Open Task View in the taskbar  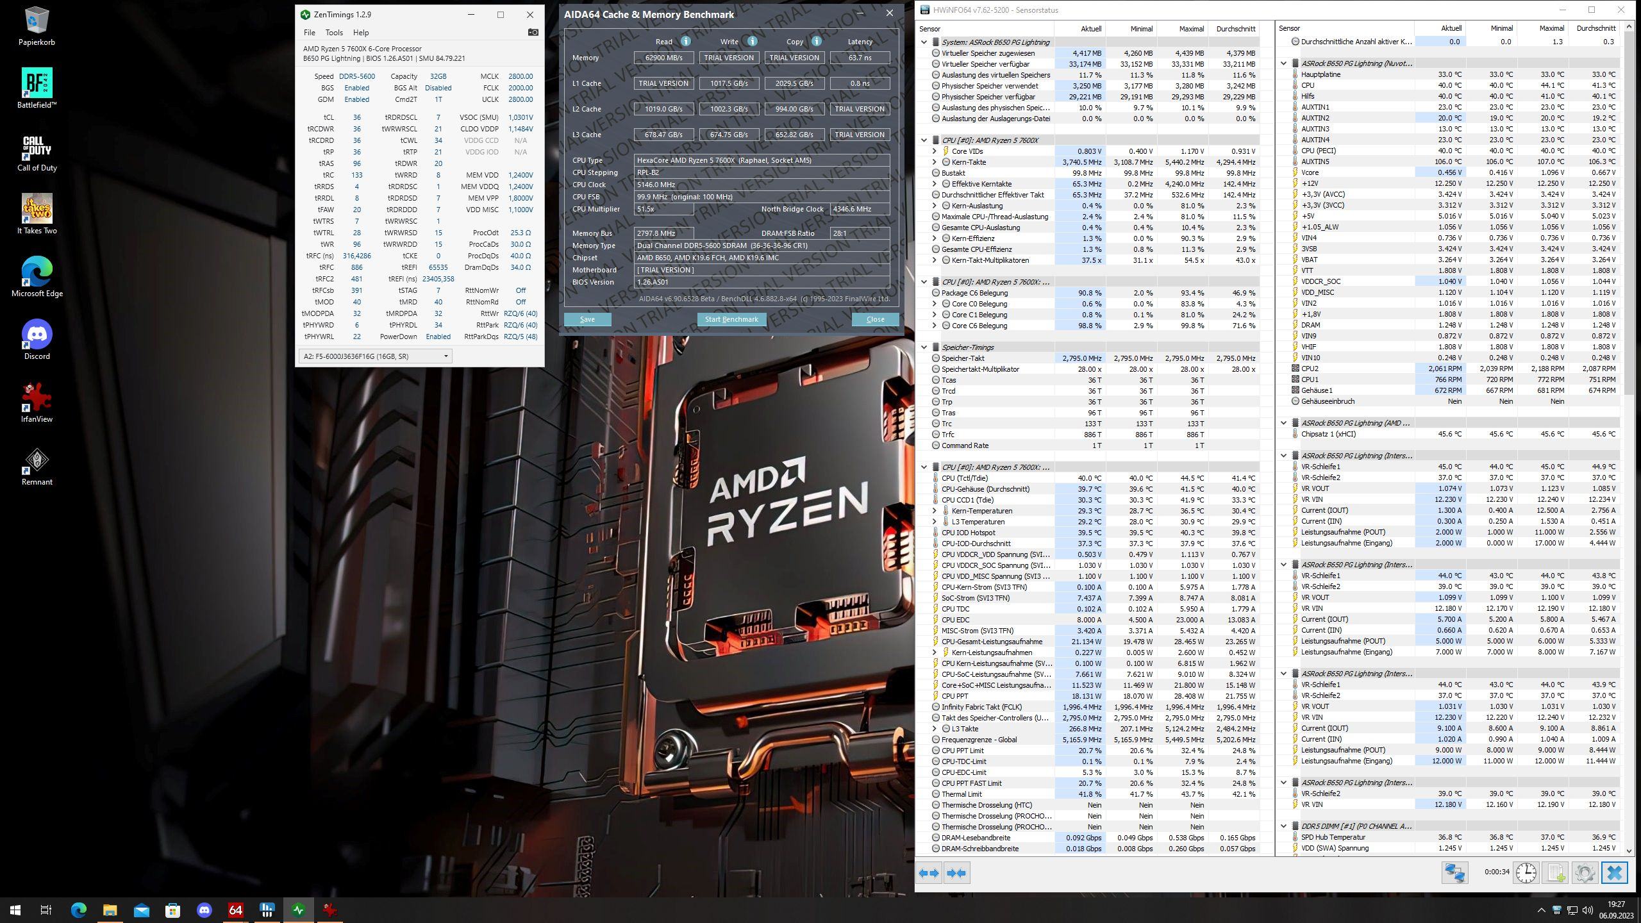click(x=46, y=910)
